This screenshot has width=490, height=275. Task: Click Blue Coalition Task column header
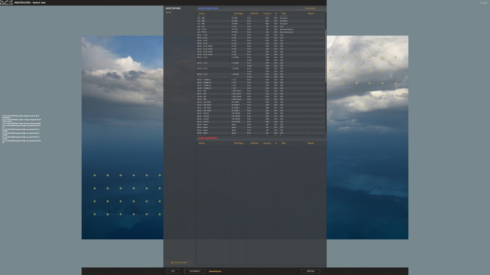coord(284,13)
